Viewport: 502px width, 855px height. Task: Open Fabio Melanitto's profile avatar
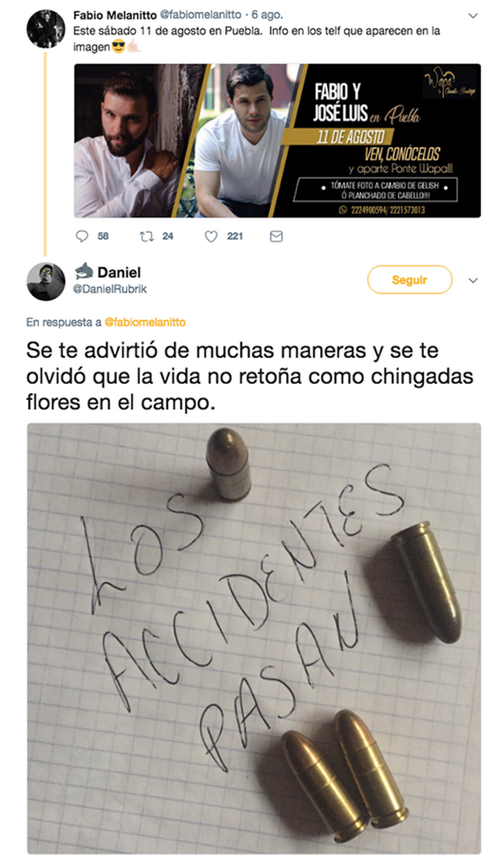(x=45, y=29)
